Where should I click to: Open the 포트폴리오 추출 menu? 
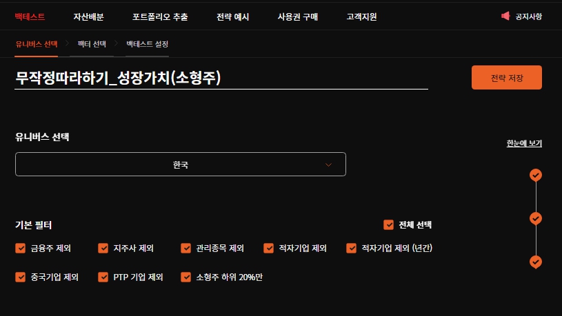160,17
